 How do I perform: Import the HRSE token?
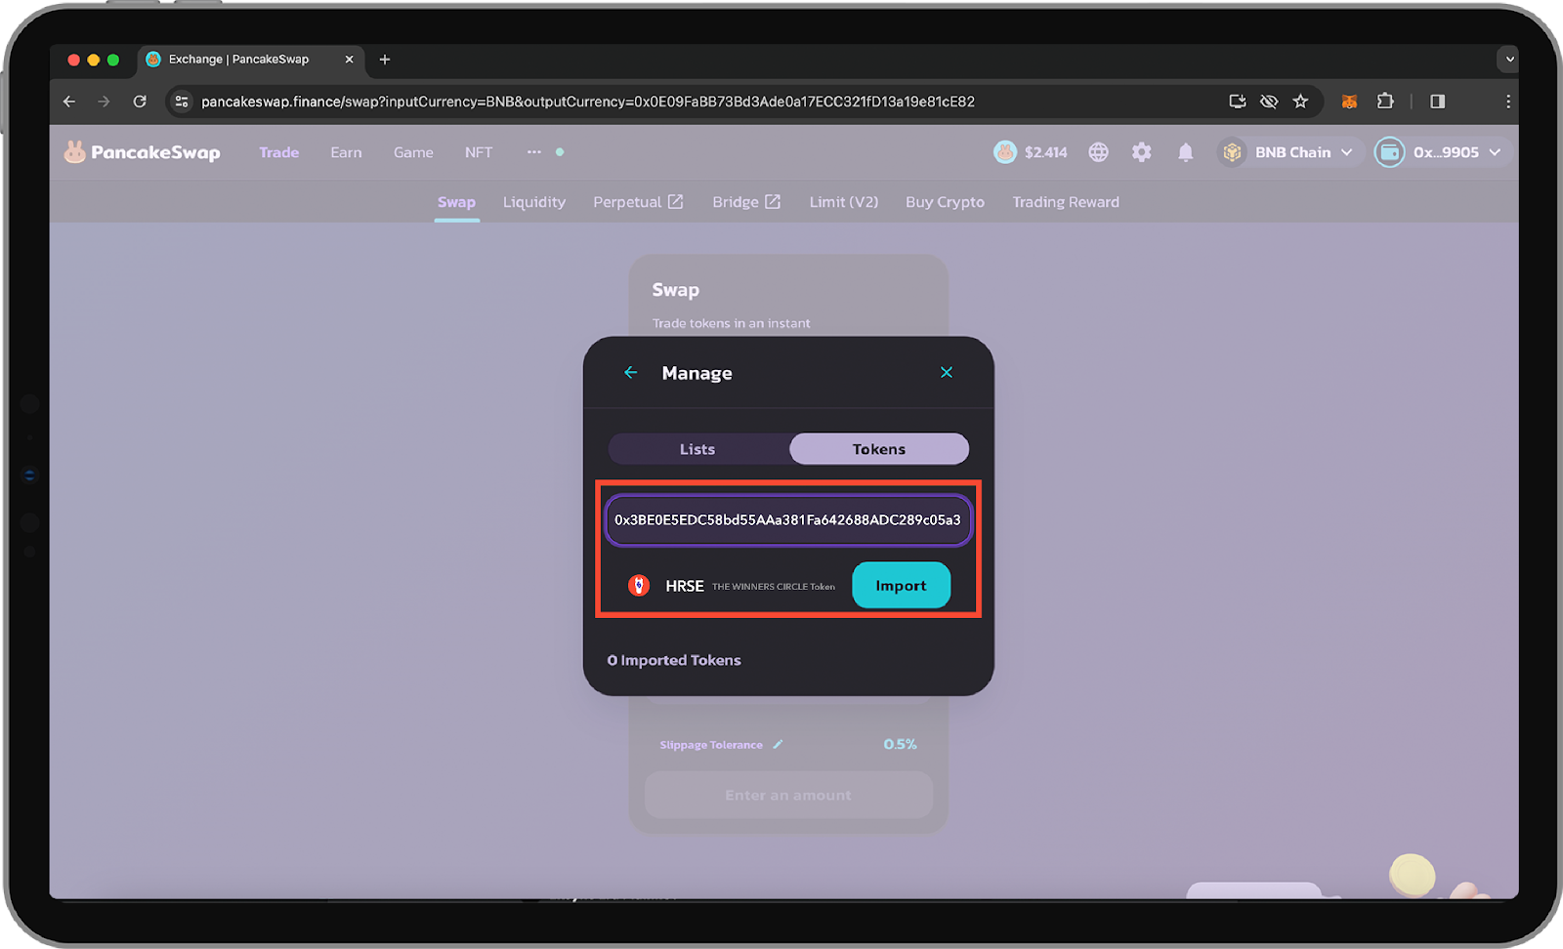point(901,586)
